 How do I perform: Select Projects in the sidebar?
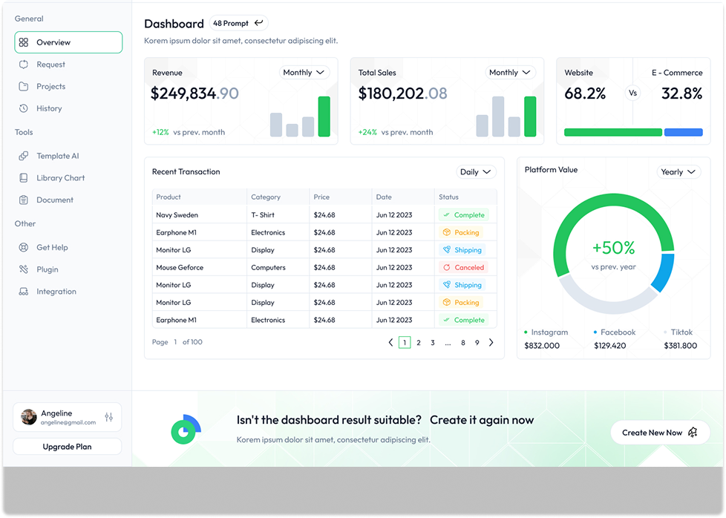pos(50,86)
